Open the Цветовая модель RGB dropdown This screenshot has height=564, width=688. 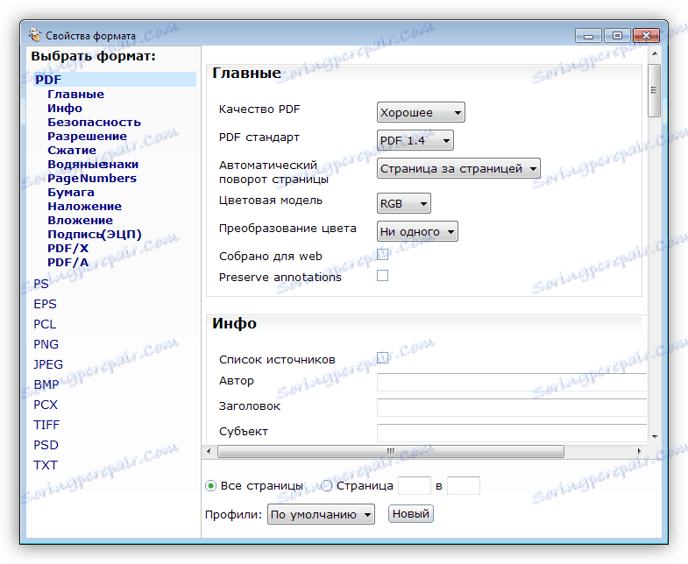(404, 203)
